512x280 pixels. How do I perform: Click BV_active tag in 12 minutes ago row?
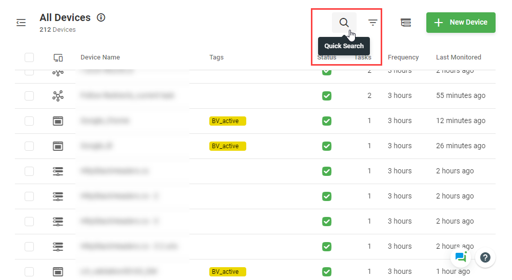point(227,121)
